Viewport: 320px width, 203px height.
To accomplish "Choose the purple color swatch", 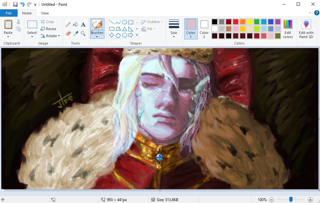I will click(278, 22).
